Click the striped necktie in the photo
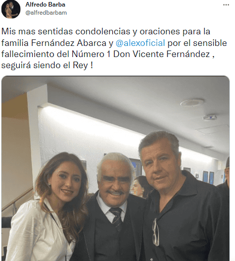The image size is (235, 261). click(116, 218)
